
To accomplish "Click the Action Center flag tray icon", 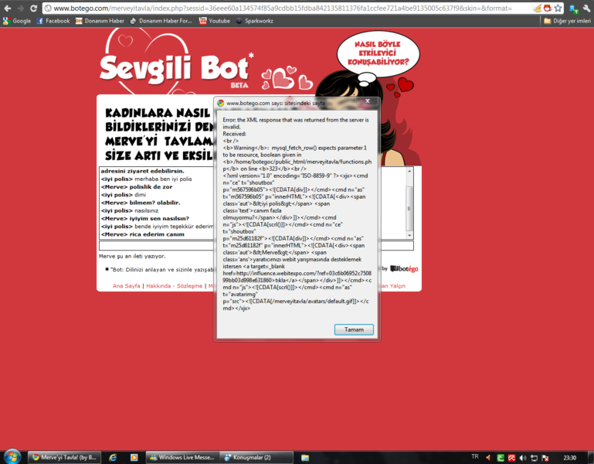I will (x=545, y=458).
